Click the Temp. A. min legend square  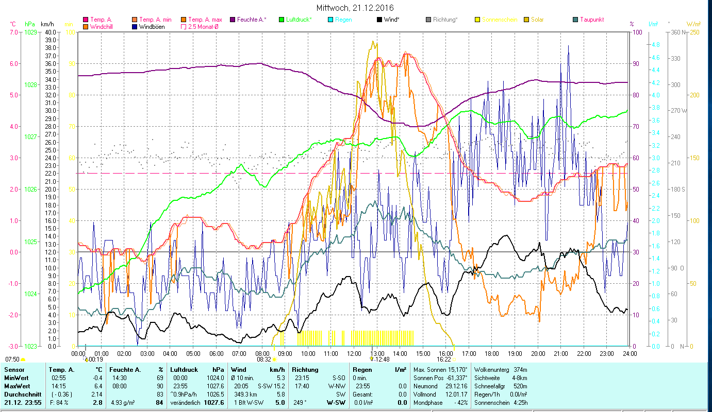click(x=135, y=20)
